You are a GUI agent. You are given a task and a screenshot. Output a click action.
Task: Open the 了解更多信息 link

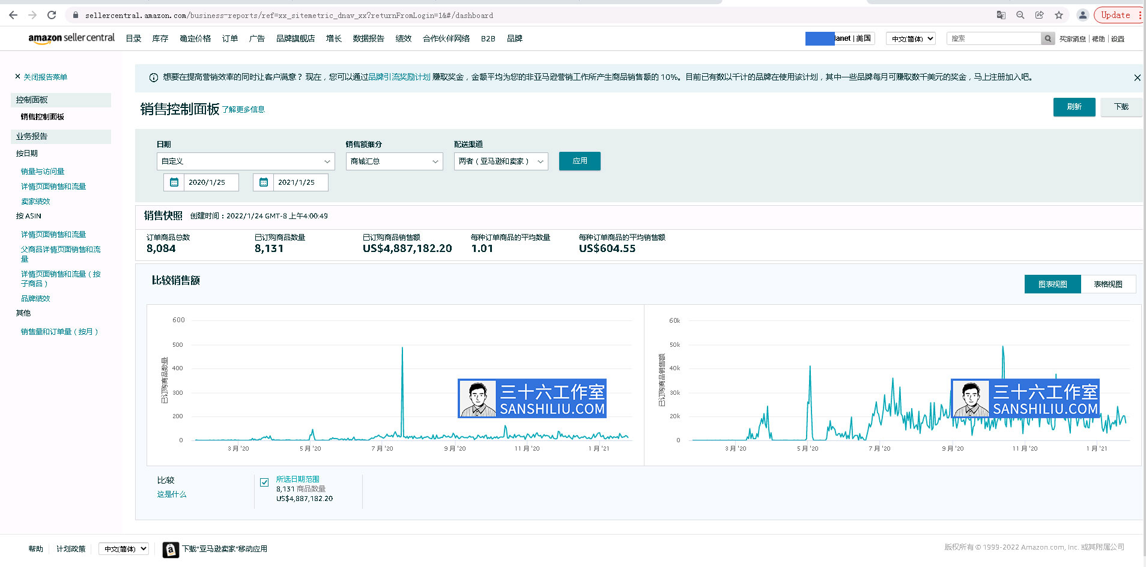click(x=243, y=110)
